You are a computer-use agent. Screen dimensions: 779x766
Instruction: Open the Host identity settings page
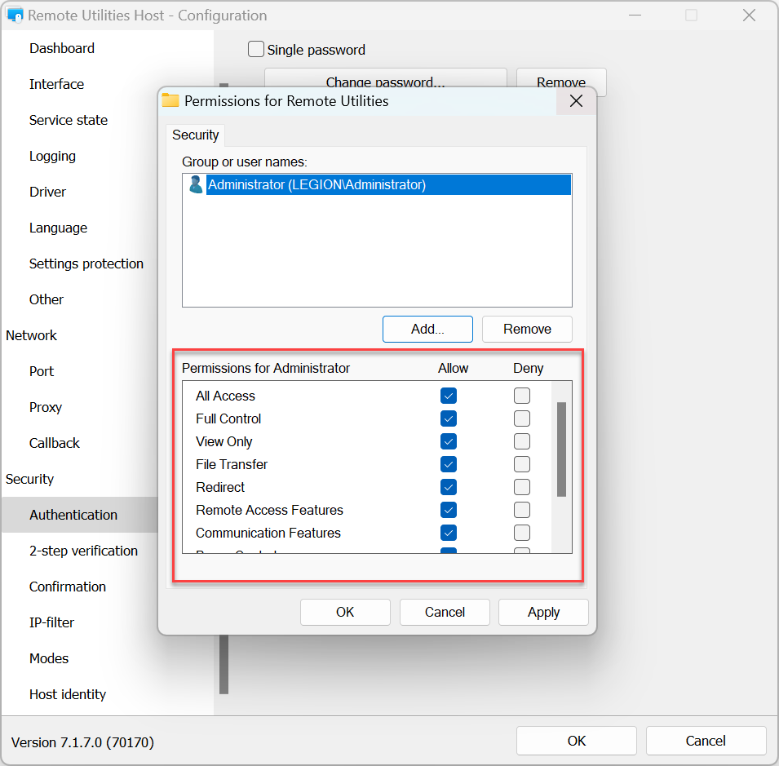(x=68, y=694)
